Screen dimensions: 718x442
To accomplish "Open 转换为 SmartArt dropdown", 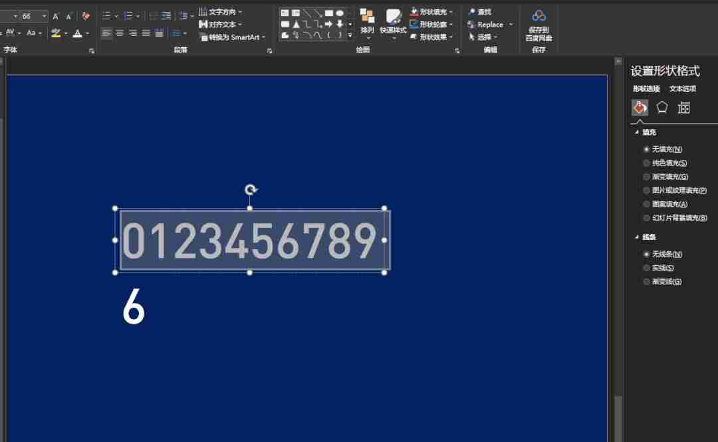I will point(233,37).
